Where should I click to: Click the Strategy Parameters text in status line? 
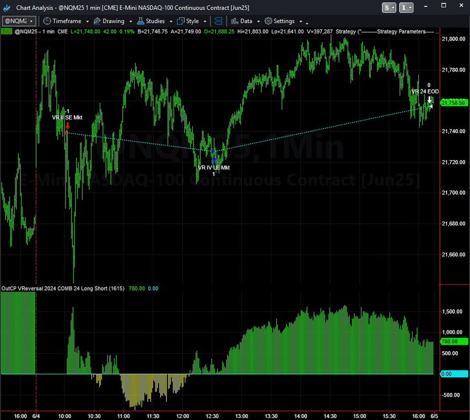tap(387, 31)
